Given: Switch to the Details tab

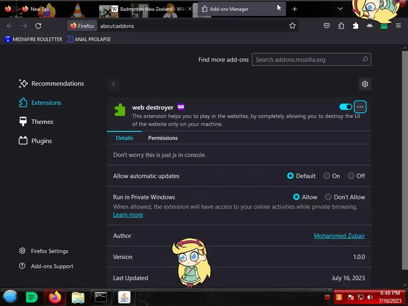Looking at the screenshot, I should 124,138.
